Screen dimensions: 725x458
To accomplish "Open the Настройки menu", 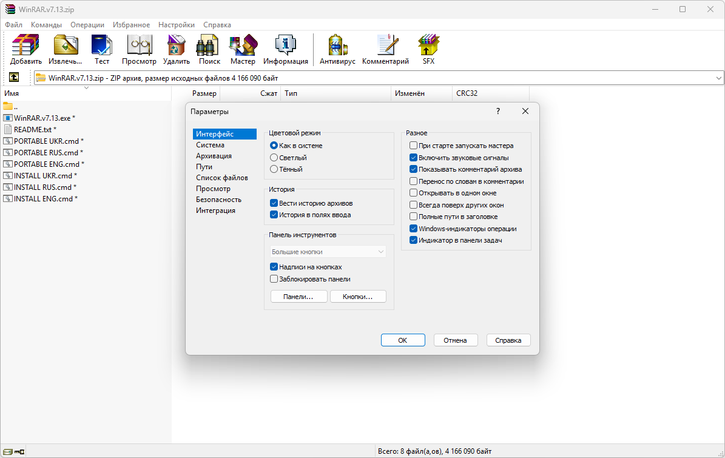I will click(x=176, y=25).
